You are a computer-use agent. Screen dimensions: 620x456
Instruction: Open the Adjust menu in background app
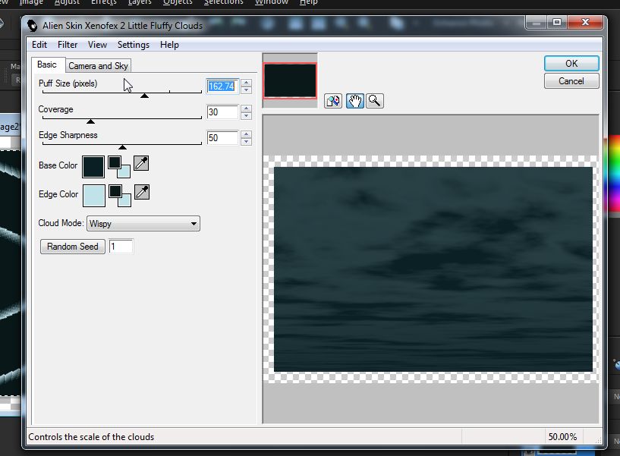[x=67, y=2]
